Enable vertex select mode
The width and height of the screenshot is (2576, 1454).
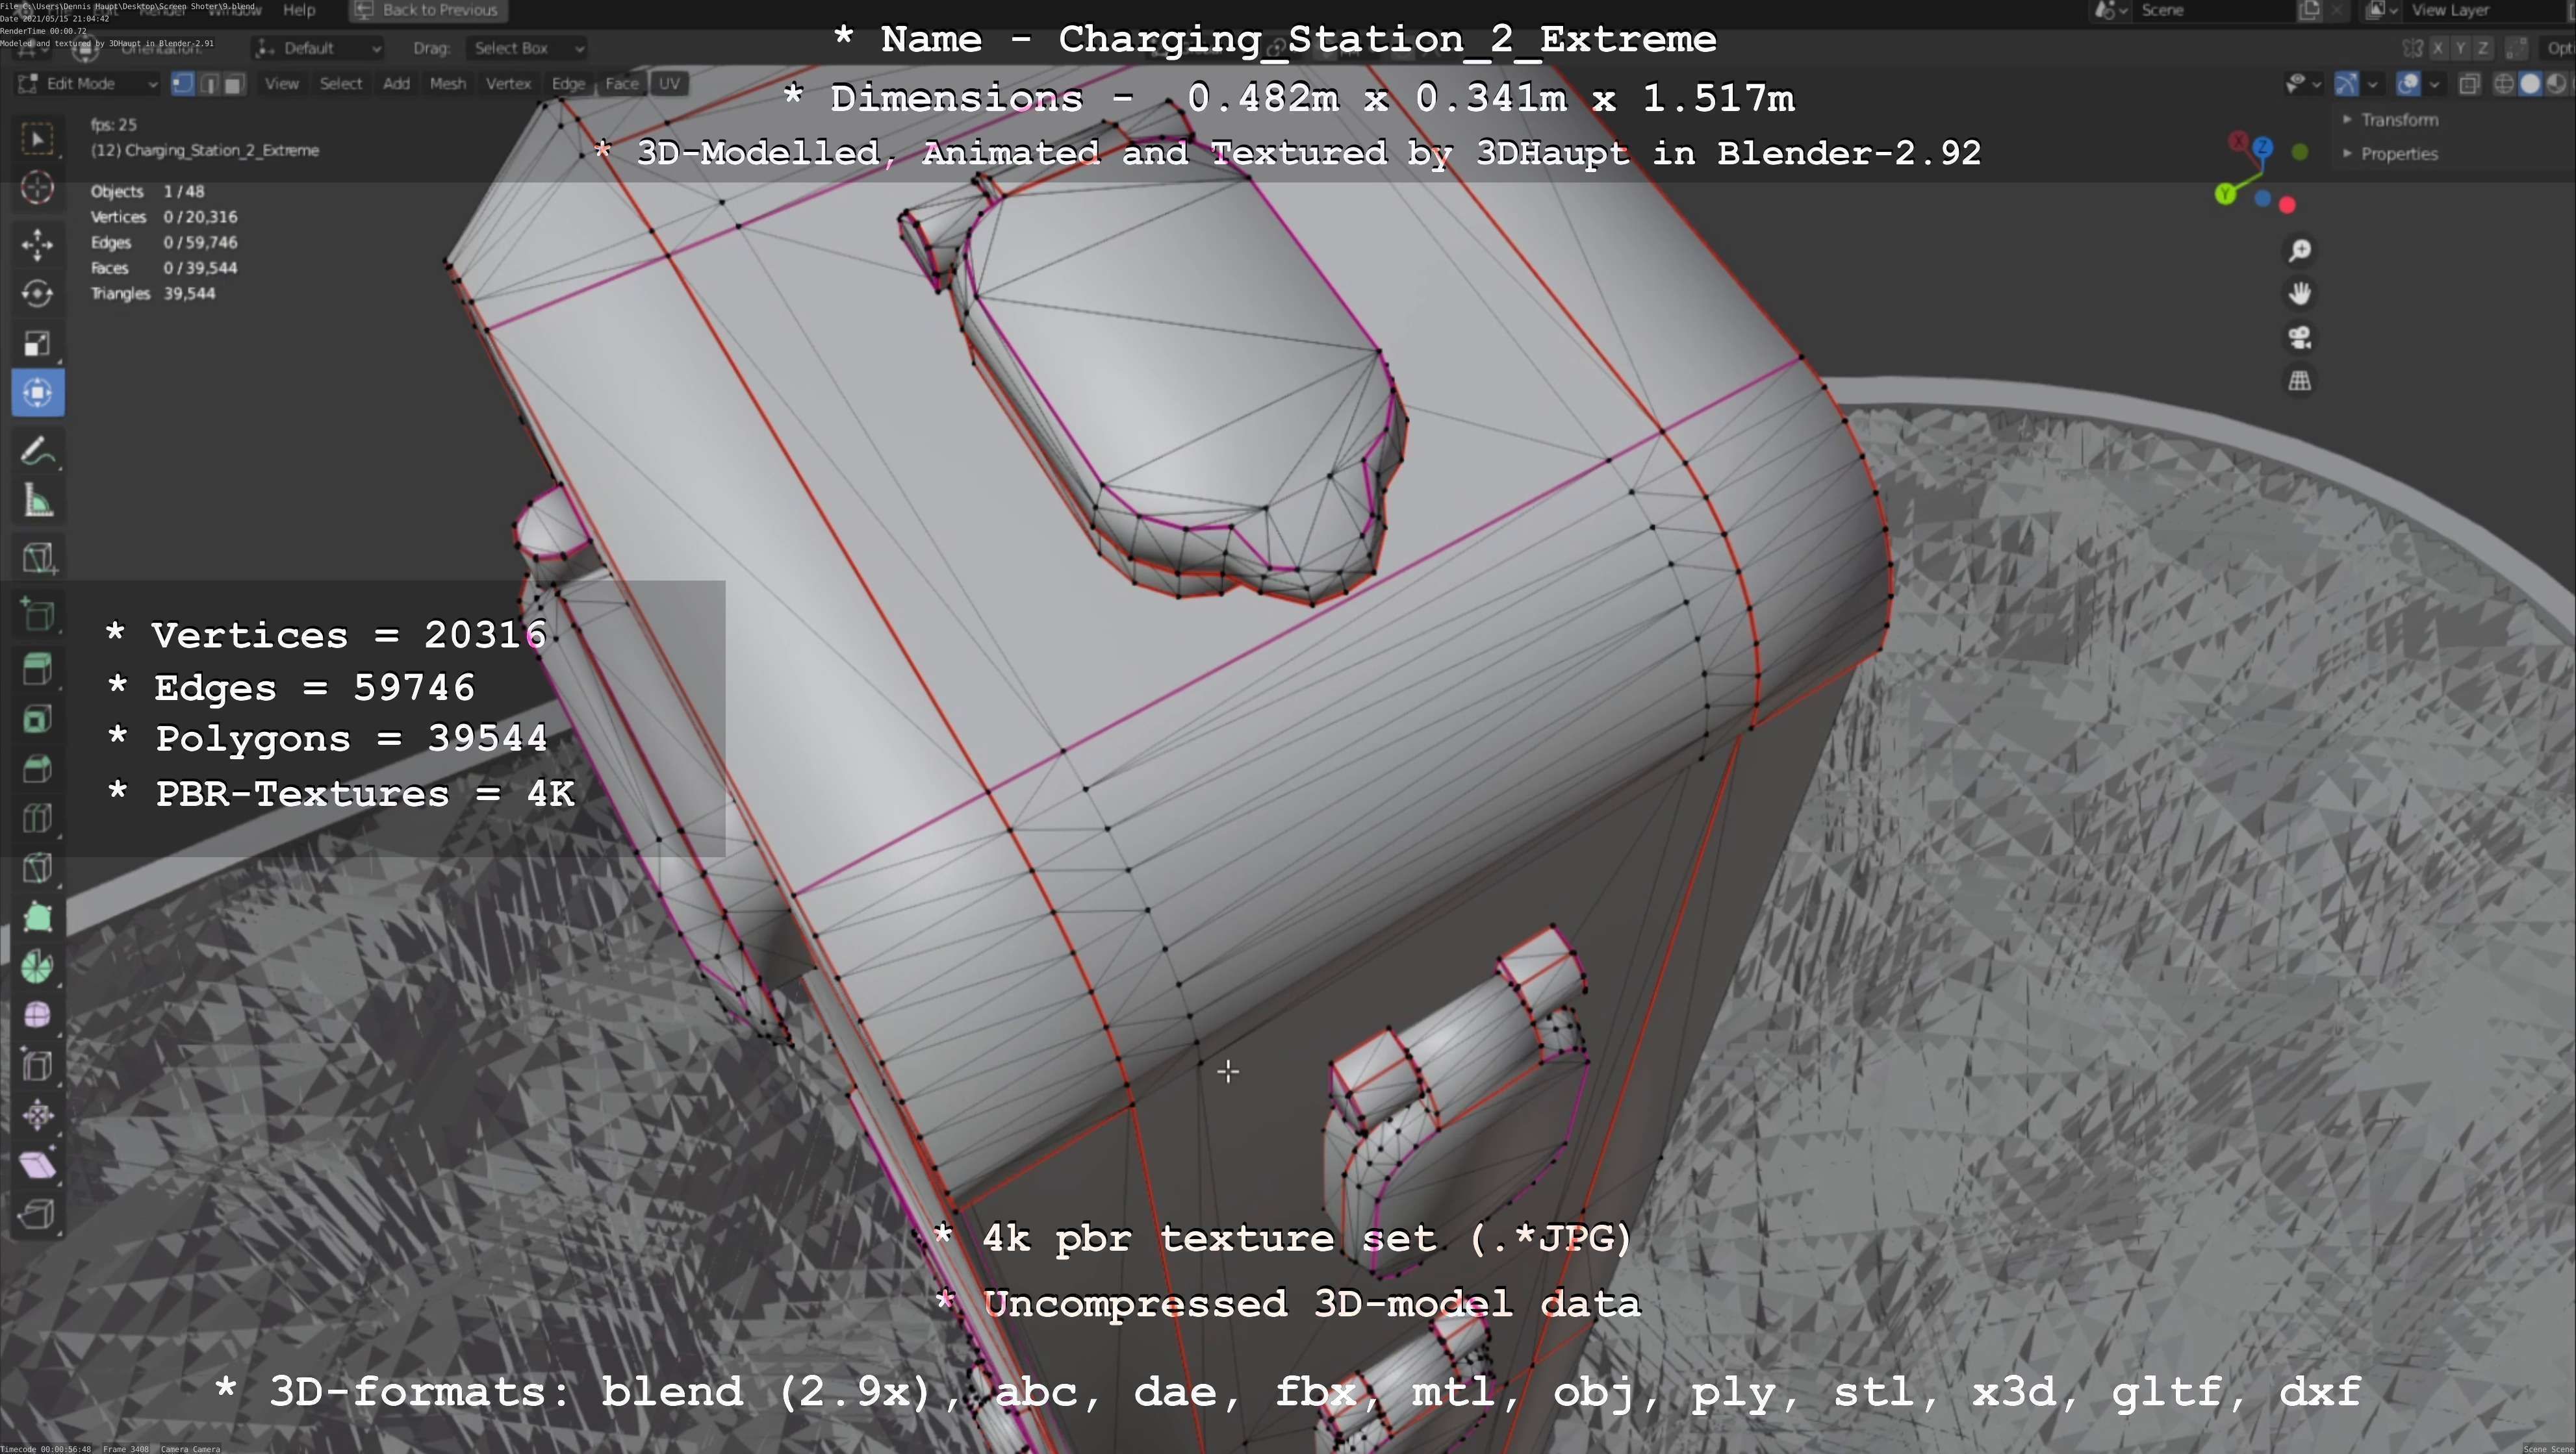pyautogui.click(x=182, y=84)
